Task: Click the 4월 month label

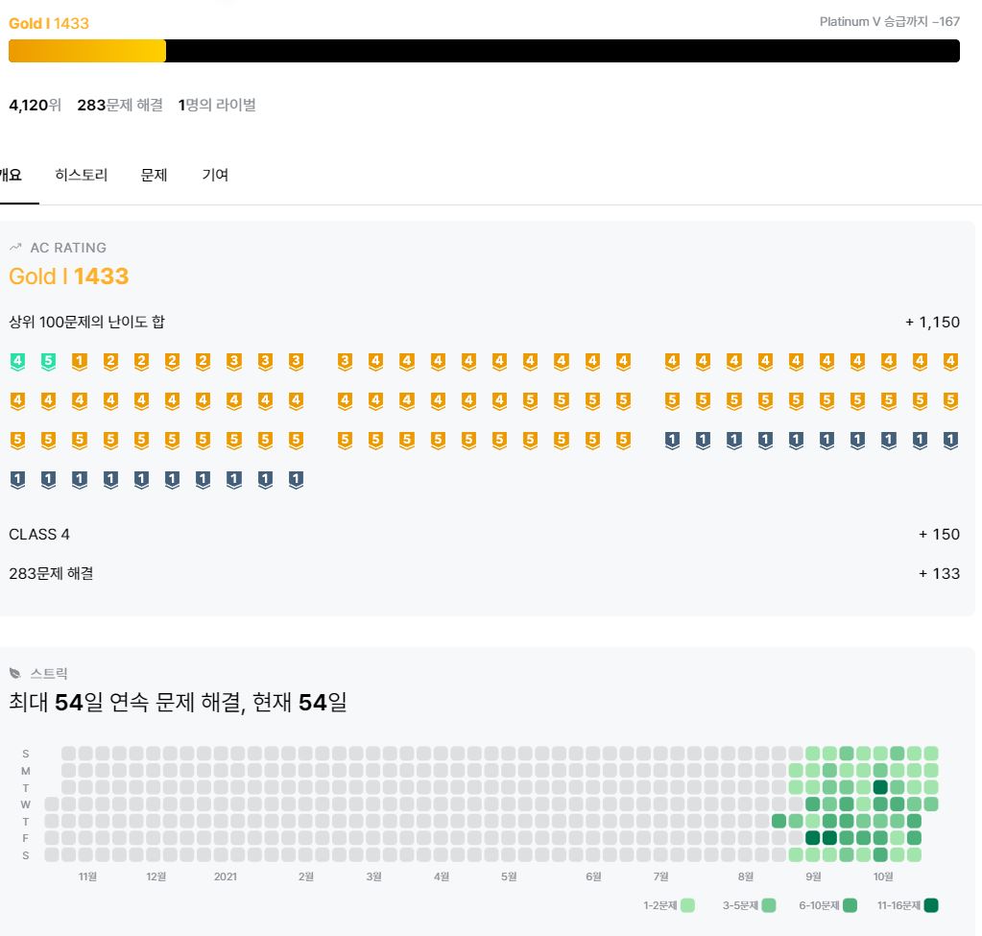Action: [x=442, y=876]
